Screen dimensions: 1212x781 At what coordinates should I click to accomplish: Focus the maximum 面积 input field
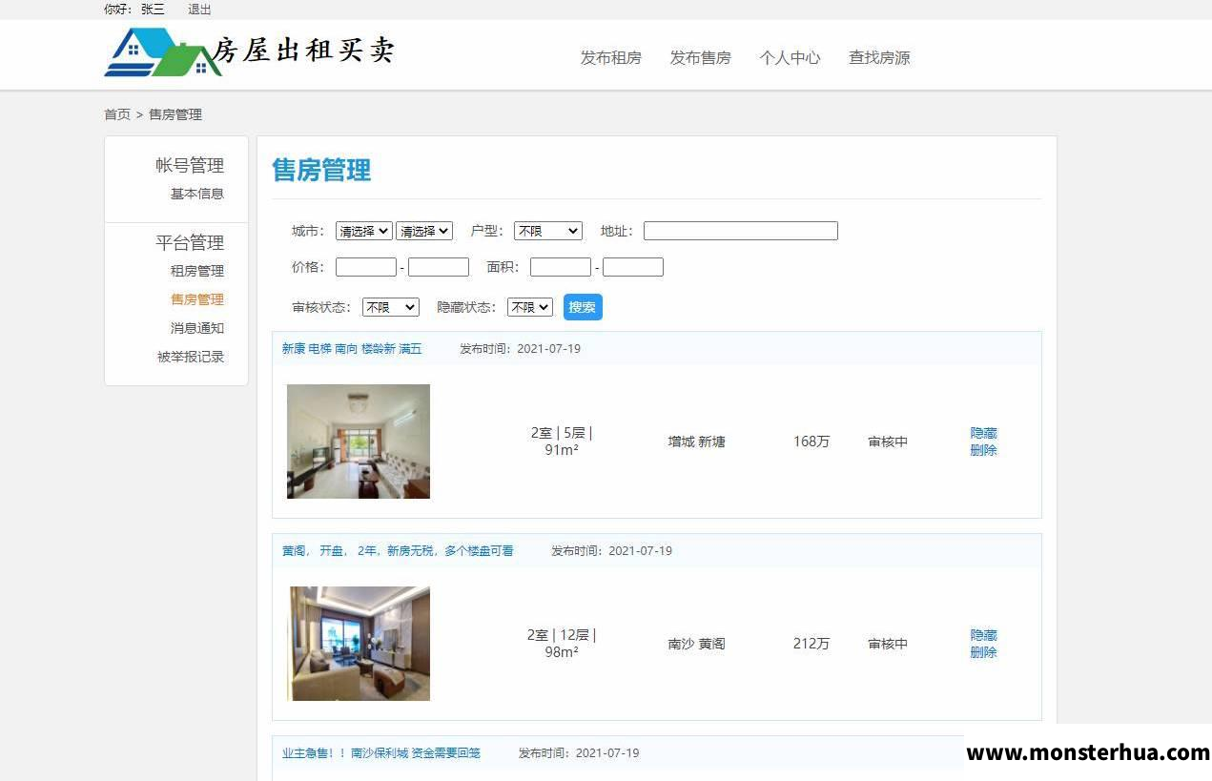[633, 267]
